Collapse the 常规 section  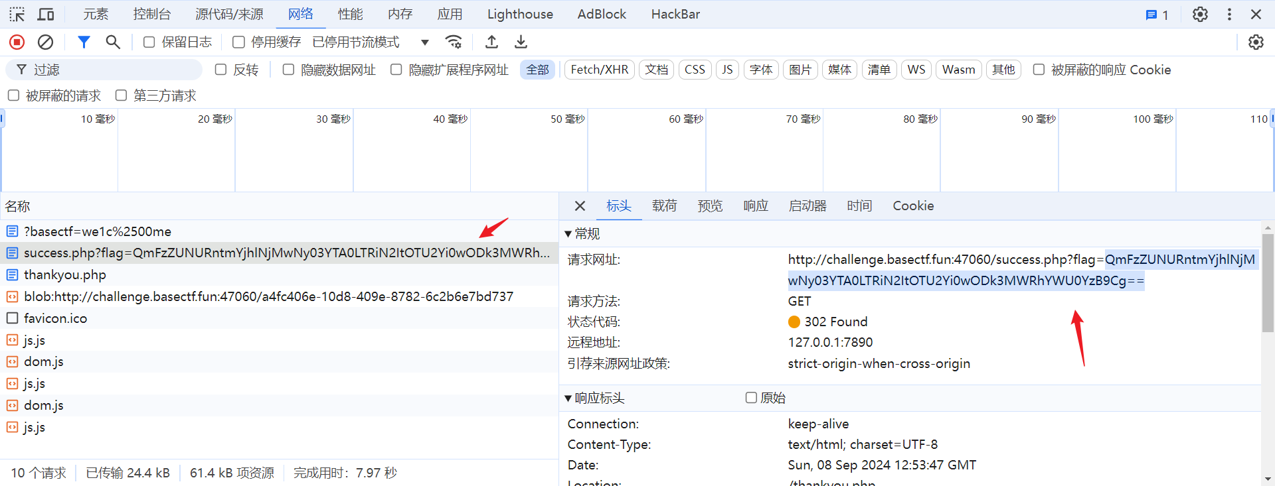point(568,234)
